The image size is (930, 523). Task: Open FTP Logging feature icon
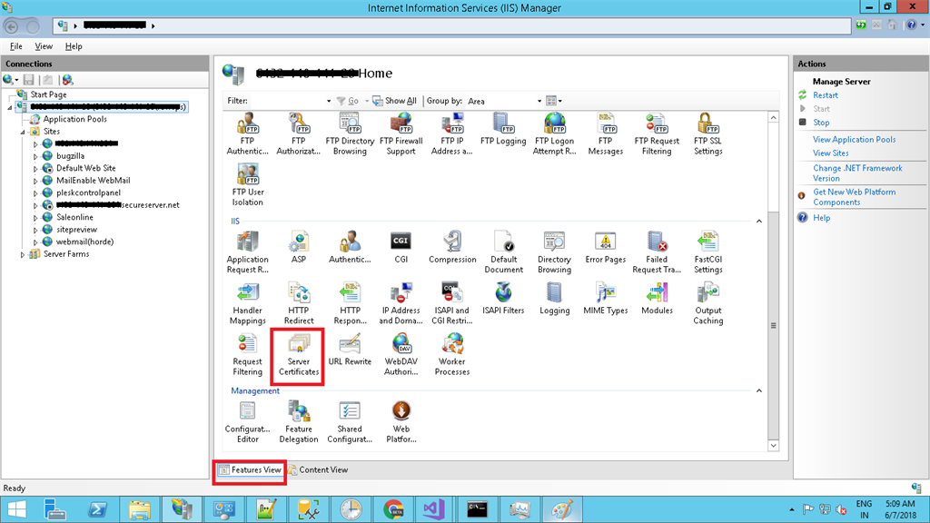tap(503, 130)
